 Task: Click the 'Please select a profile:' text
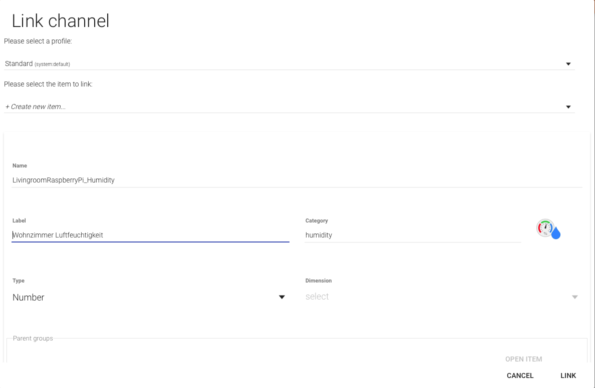pos(38,41)
